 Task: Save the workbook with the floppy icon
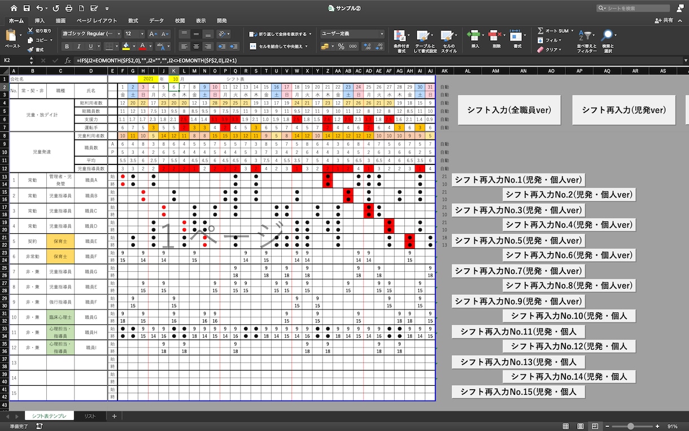pyautogui.click(x=27, y=8)
